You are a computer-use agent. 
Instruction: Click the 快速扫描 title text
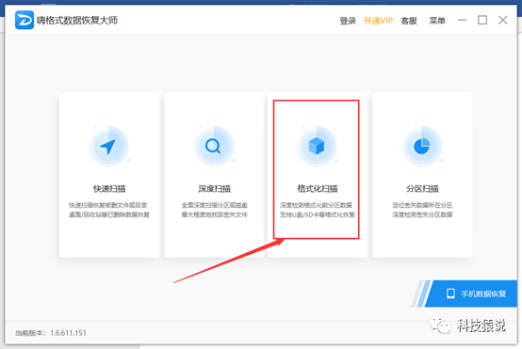109,189
